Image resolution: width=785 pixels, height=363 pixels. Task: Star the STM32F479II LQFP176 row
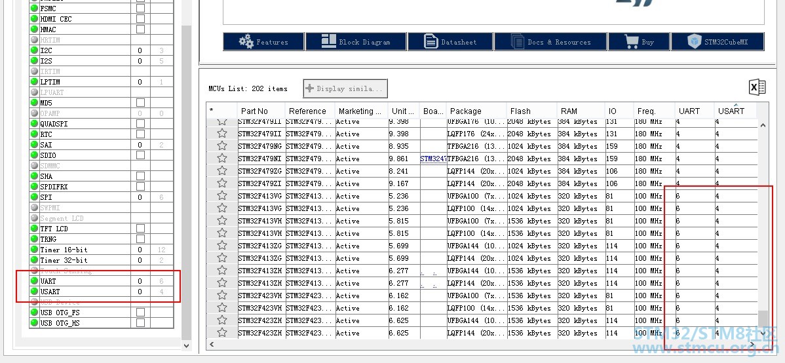tap(222, 134)
